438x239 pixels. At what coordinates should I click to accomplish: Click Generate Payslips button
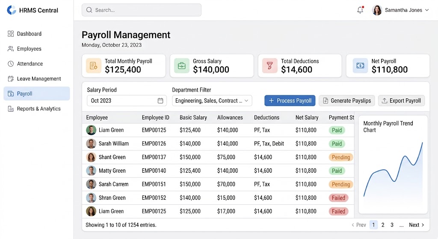click(347, 100)
